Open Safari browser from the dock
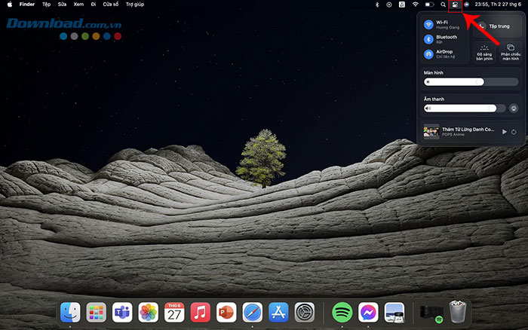This screenshot has height=330, width=528. pos(252,312)
